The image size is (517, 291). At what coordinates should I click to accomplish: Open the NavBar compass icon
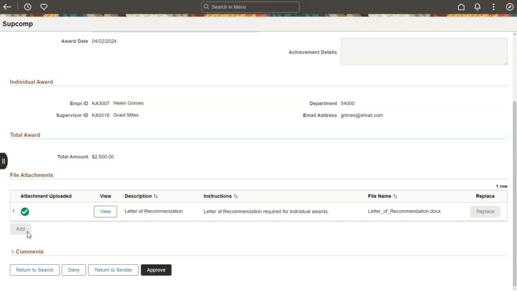point(509,7)
